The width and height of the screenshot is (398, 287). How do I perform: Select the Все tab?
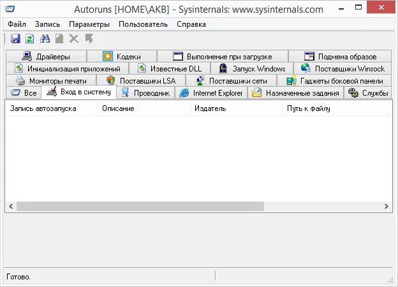click(x=24, y=93)
